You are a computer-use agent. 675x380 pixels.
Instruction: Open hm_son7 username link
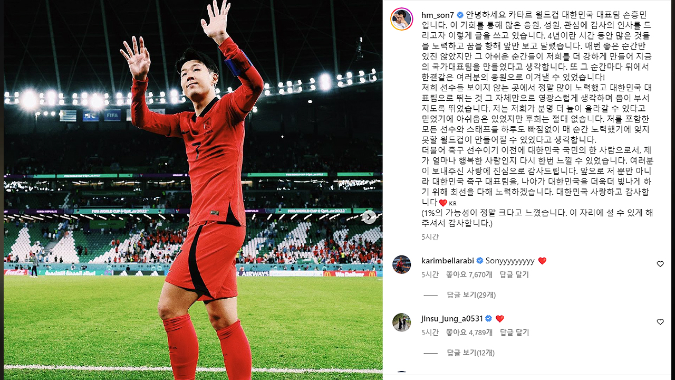438,15
